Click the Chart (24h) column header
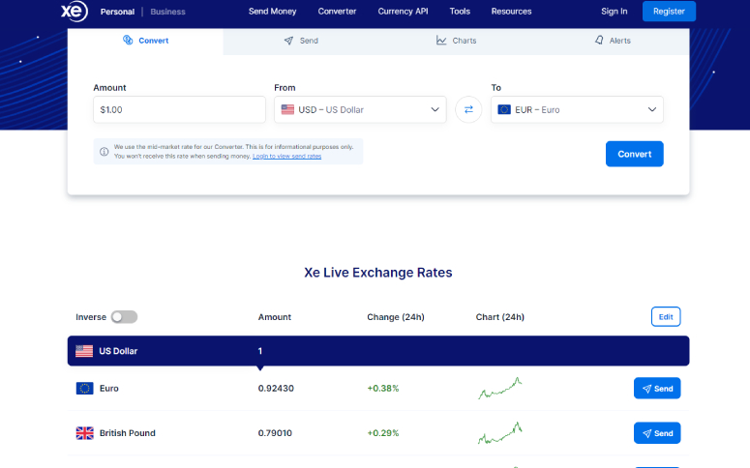This screenshot has width=750, height=468. click(500, 317)
